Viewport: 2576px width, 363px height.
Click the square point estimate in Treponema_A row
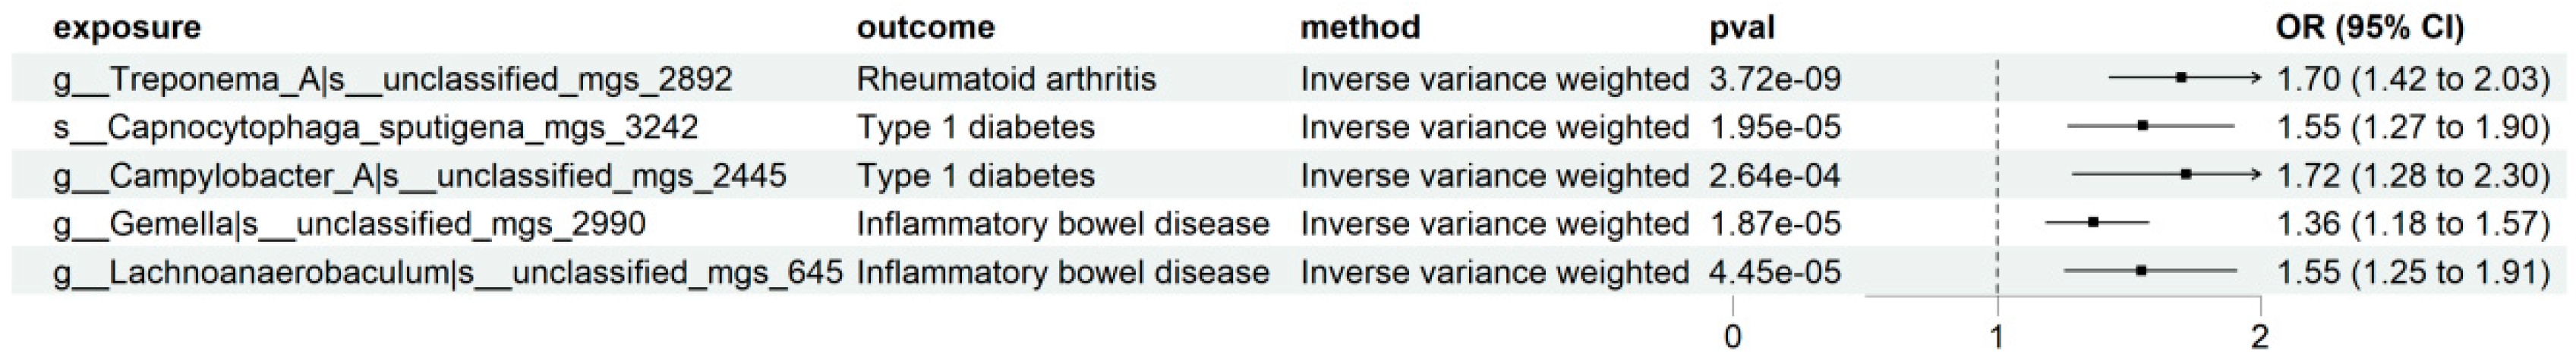[2181, 77]
